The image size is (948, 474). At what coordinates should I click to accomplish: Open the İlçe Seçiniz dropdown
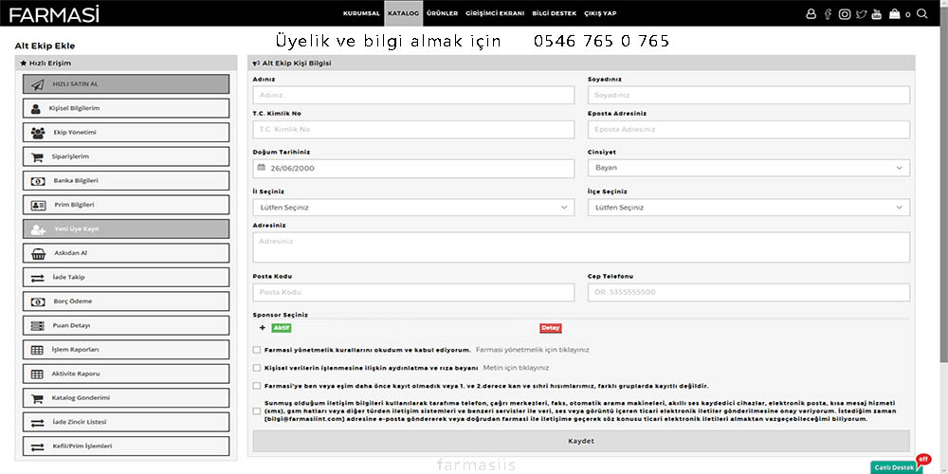pos(749,208)
